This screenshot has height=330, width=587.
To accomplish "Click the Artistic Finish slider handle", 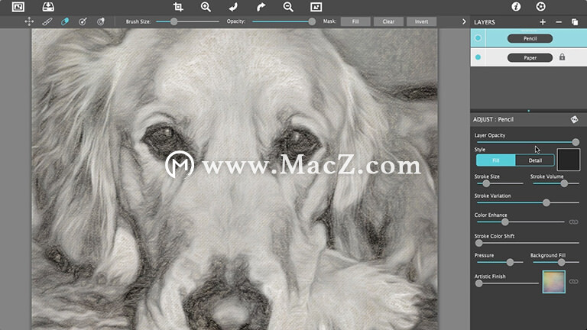I will click(478, 283).
